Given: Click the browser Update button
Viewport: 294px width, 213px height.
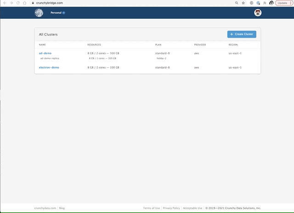Looking at the screenshot, I should tap(284, 3).
